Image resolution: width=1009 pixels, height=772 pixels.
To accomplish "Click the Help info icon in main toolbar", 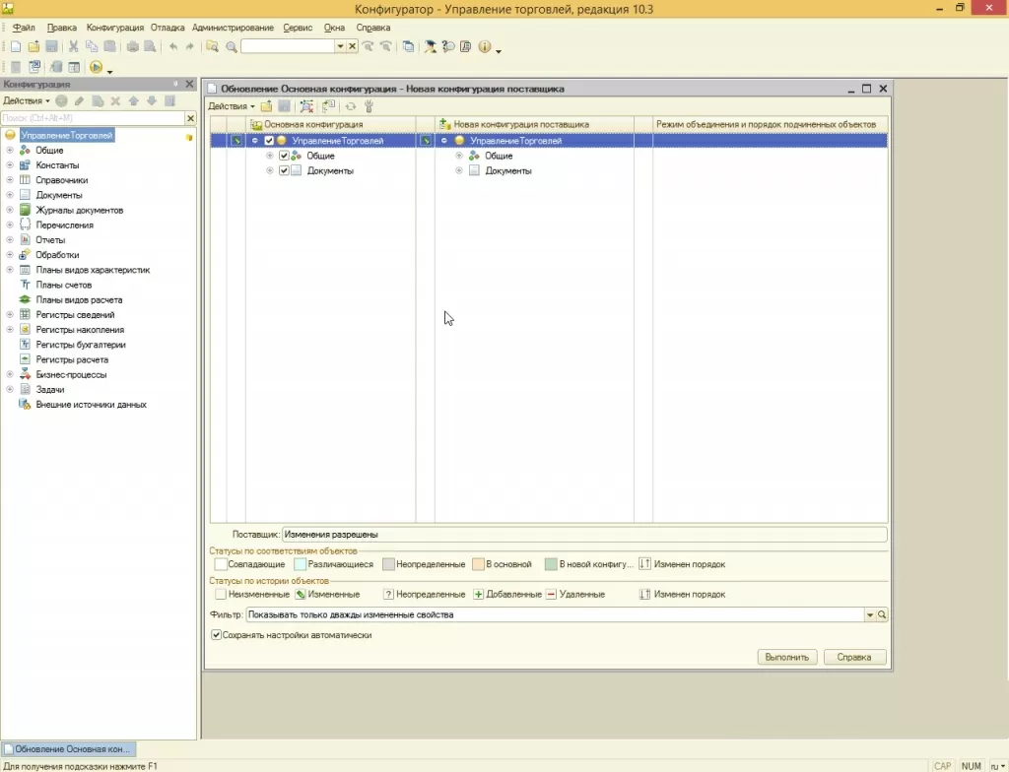I will tap(484, 46).
